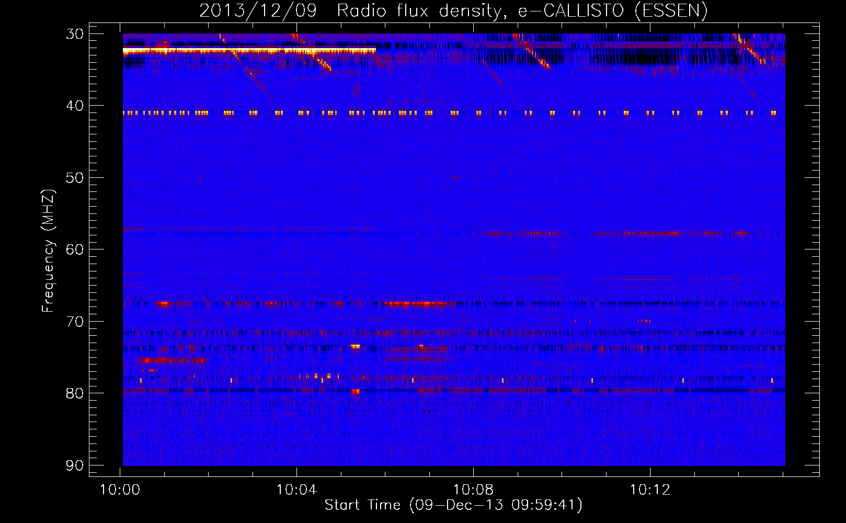Click the 'Frequency (MHZ)' axis label
The height and width of the screenshot is (523, 846).
(x=48, y=251)
